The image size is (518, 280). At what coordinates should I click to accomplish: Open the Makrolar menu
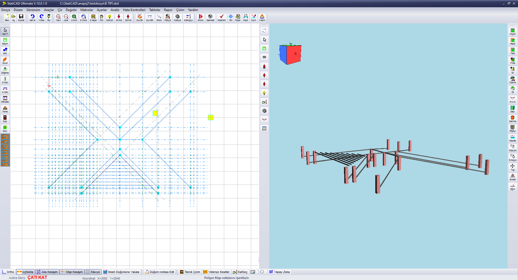click(87, 10)
